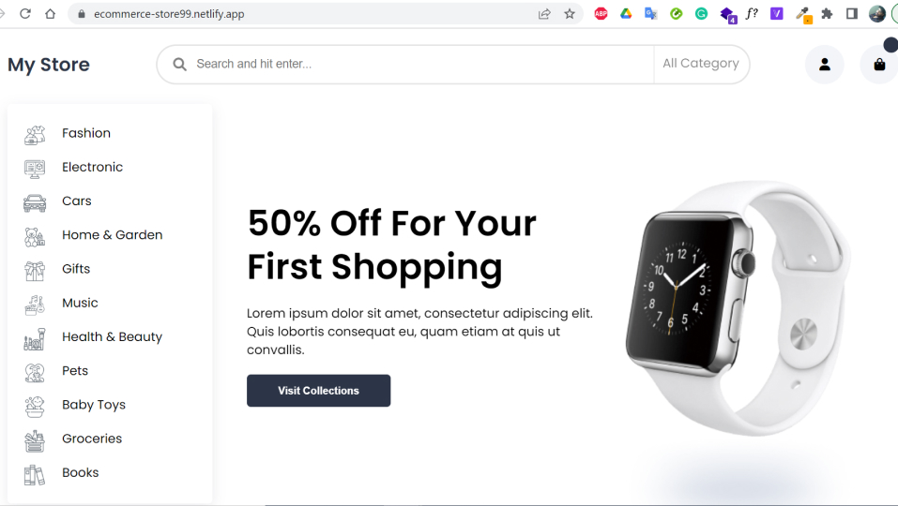This screenshot has height=506, width=898.
Task: Click the Groceries basket icon
Action: (x=35, y=440)
